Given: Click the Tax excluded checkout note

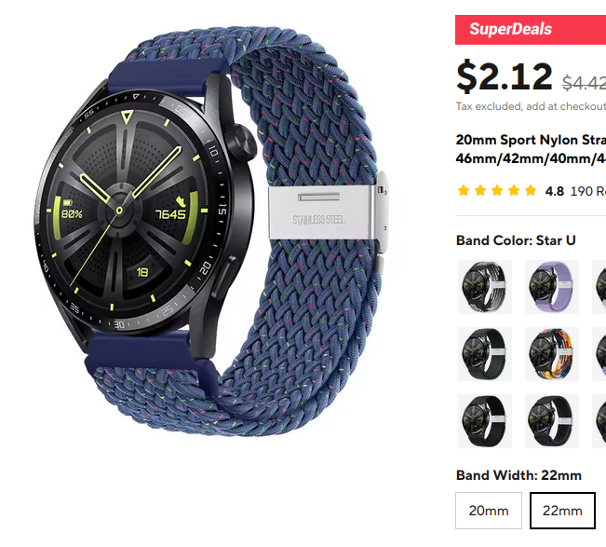Looking at the screenshot, I should point(531,106).
